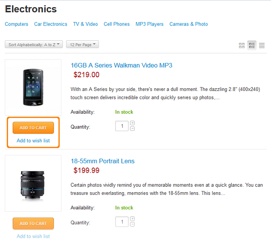The height and width of the screenshot is (241, 271).
Task: Open the TV & Video category
Action: point(86,24)
